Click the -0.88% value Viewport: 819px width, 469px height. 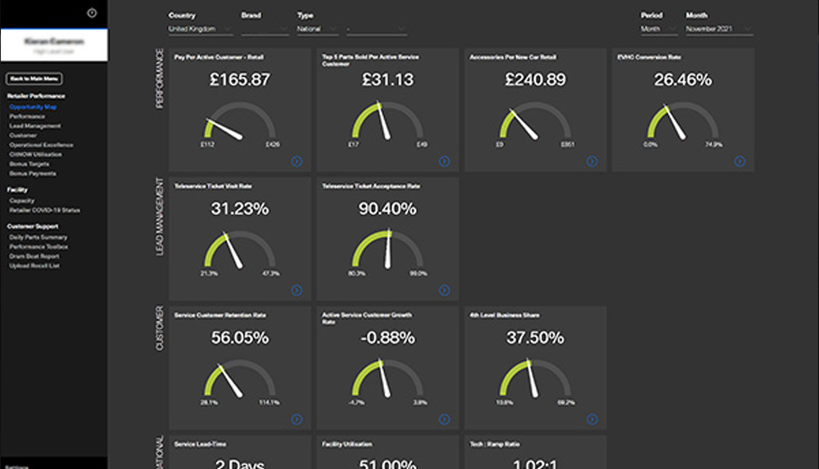point(387,338)
